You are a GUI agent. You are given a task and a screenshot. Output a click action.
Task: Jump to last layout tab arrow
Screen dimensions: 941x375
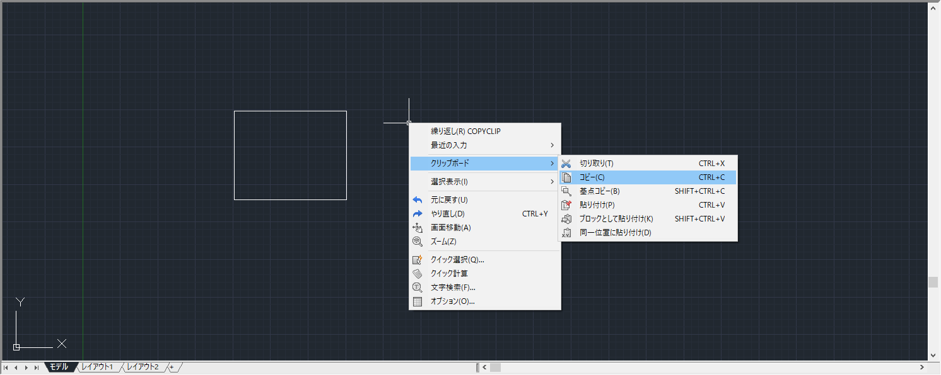tap(36, 367)
